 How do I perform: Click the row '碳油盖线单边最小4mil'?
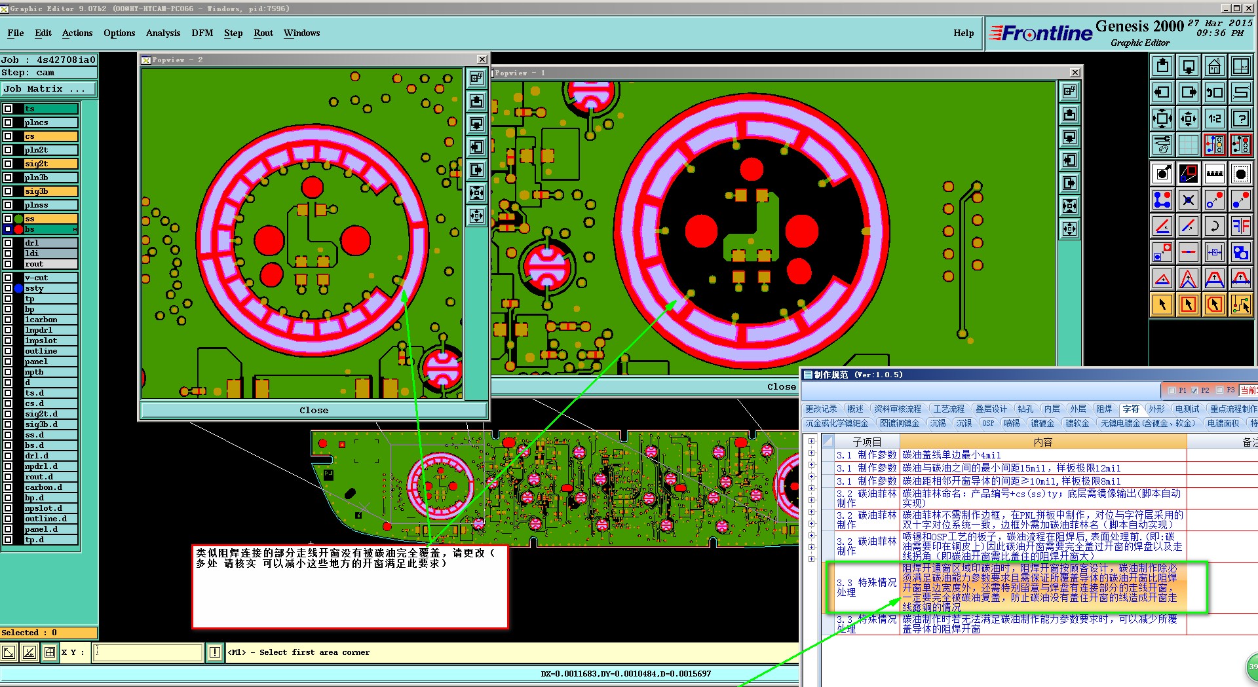1042,455
